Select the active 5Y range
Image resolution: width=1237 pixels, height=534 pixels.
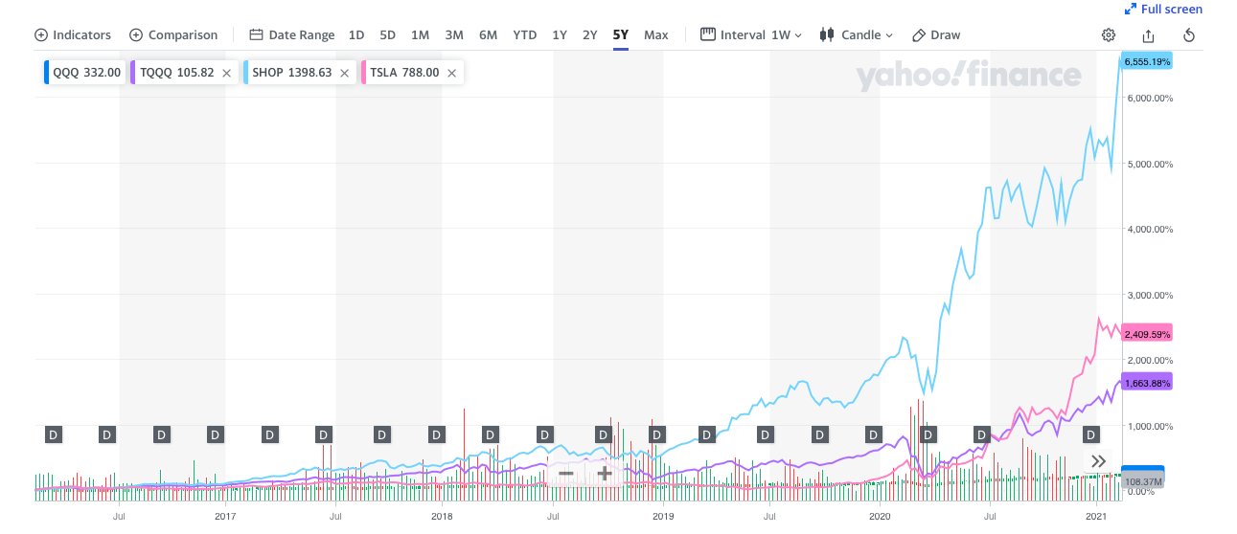[x=621, y=34]
